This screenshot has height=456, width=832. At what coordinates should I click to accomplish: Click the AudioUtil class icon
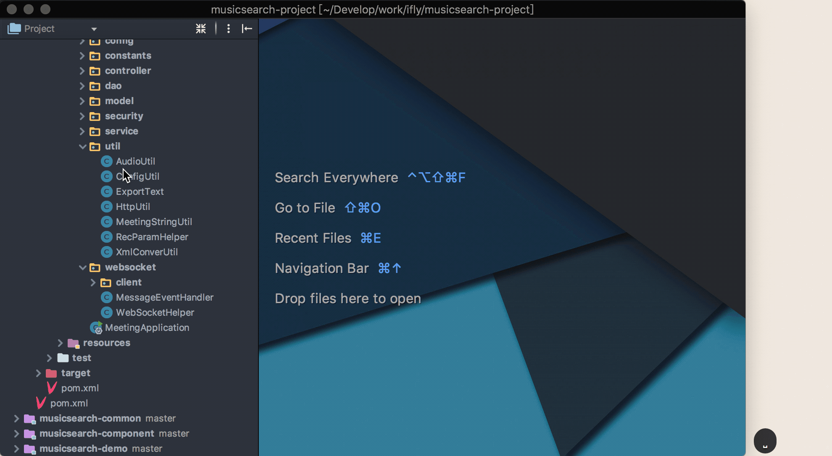[107, 161]
